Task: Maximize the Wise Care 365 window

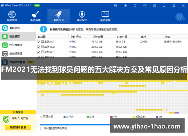Action: (x=174, y=6)
